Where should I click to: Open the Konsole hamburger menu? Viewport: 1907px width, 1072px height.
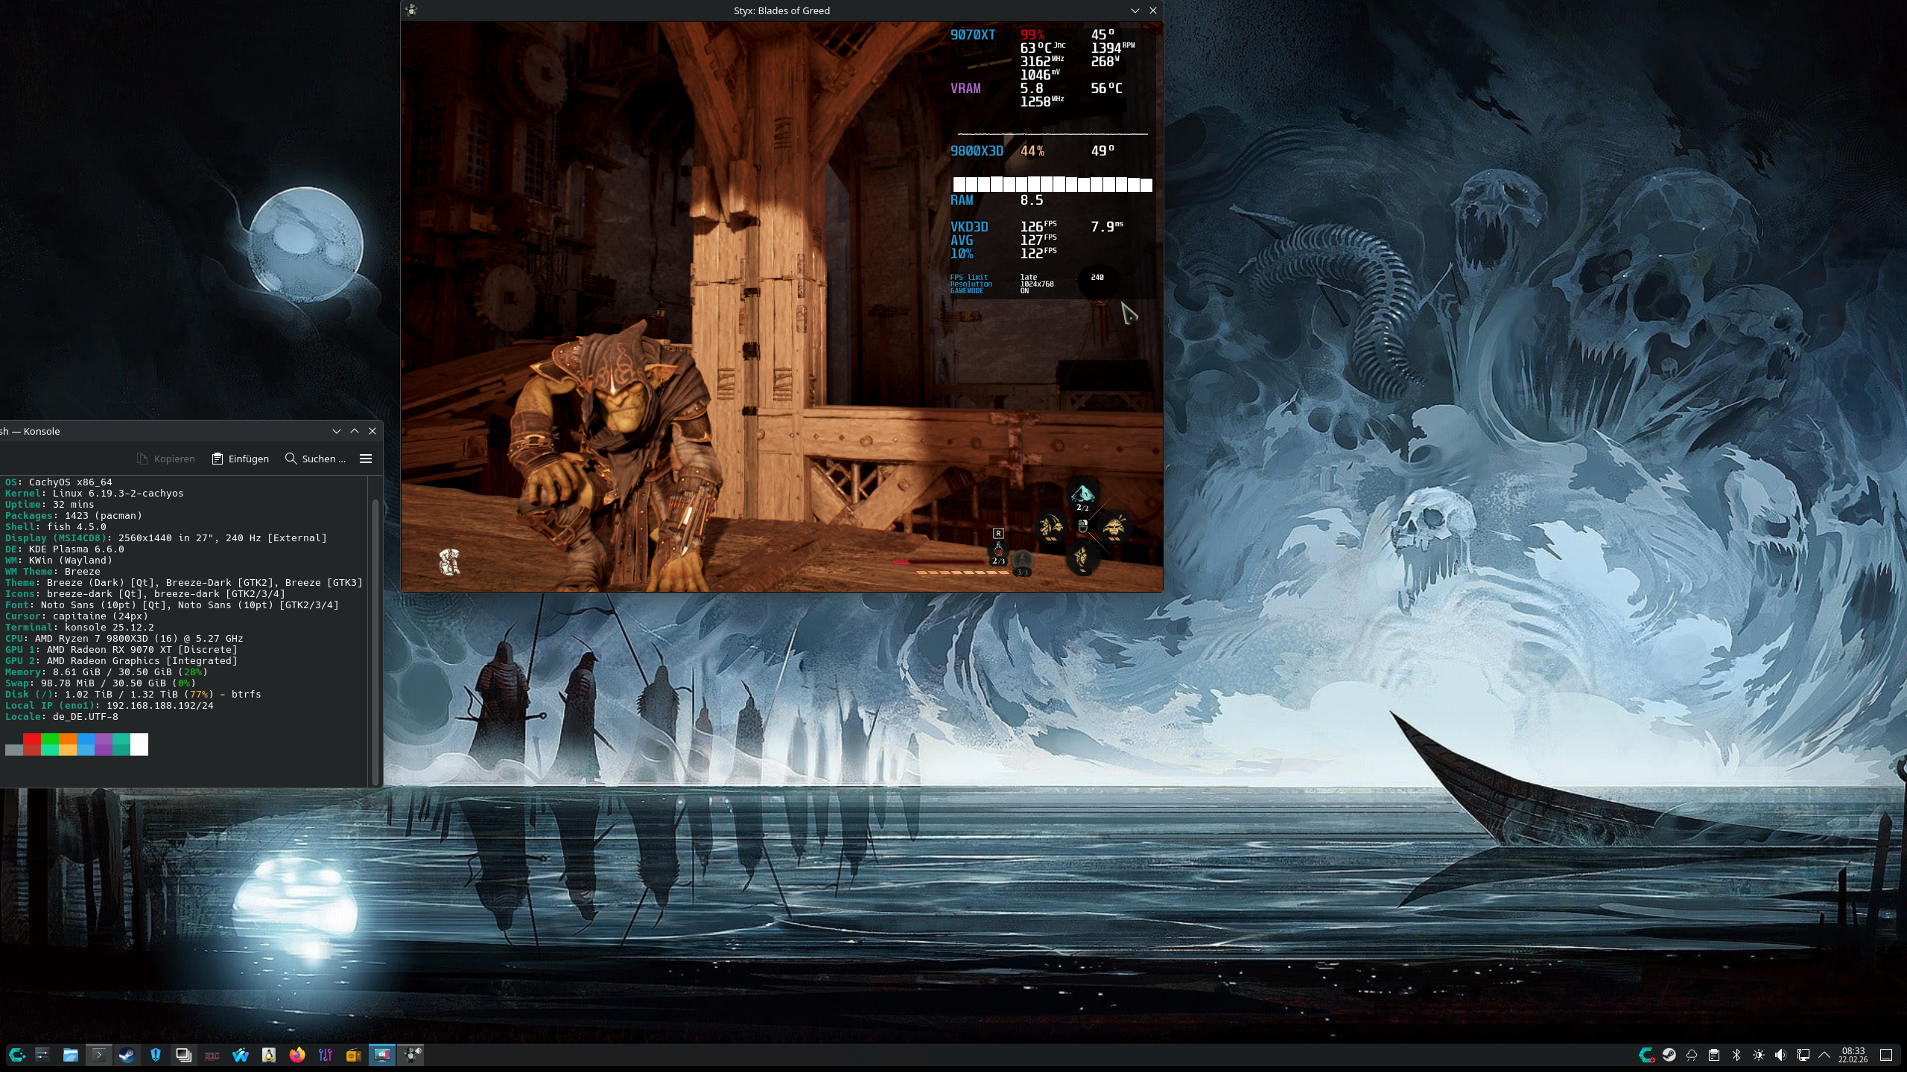click(x=366, y=459)
